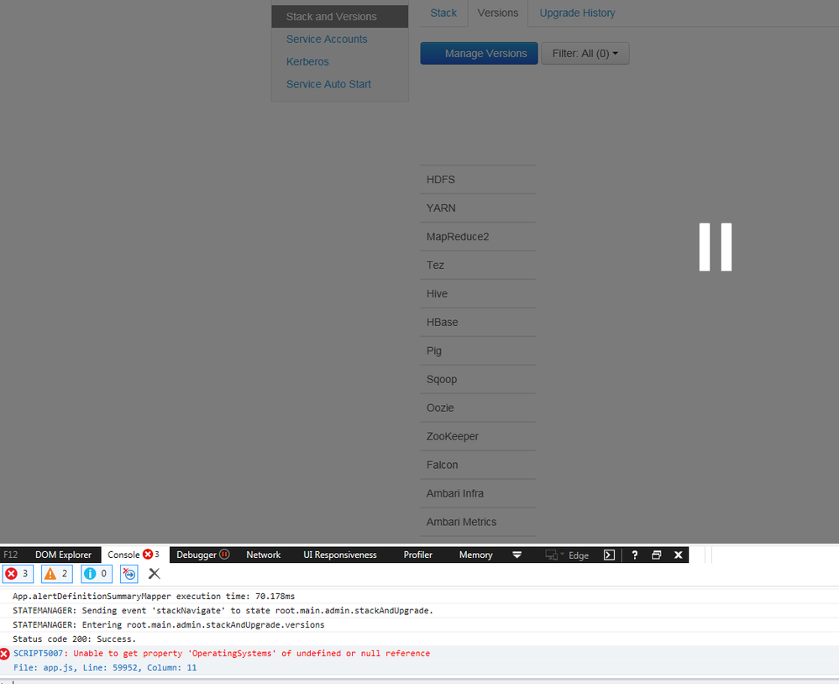Open the Upgrade History tab

click(577, 13)
